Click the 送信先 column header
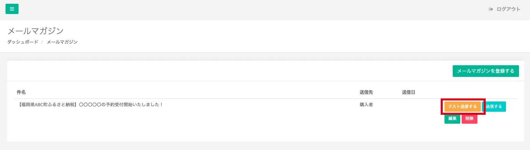Image resolution: width=530 pixels, height=150 pixels. [x=366, y=92]
